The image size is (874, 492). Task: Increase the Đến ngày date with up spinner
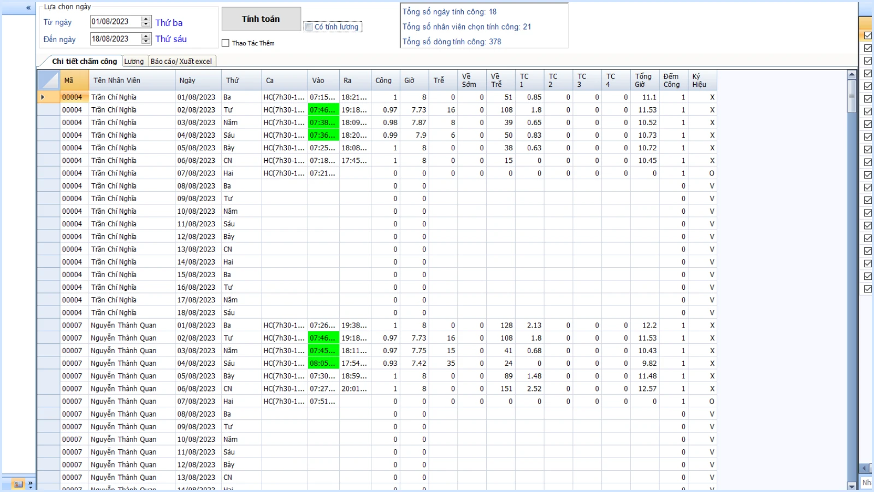(x=146, y=36)
